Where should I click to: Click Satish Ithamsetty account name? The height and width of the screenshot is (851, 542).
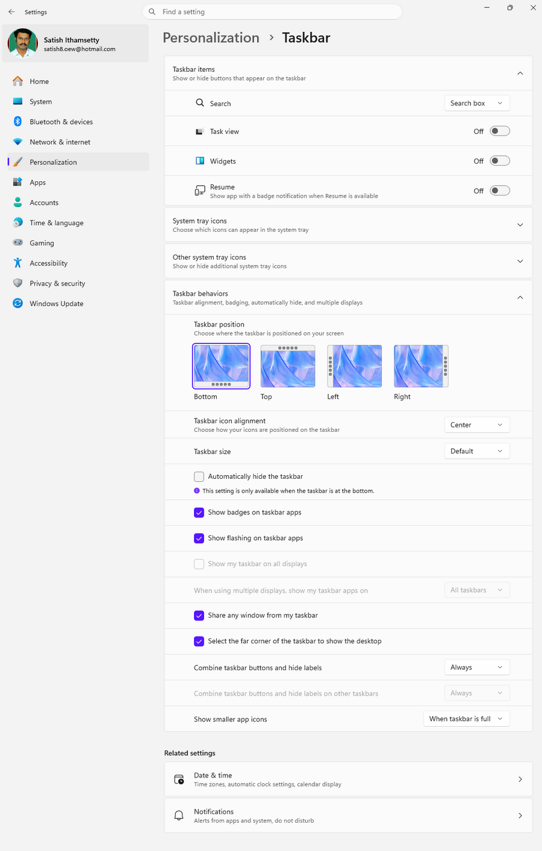pos(71,40)
